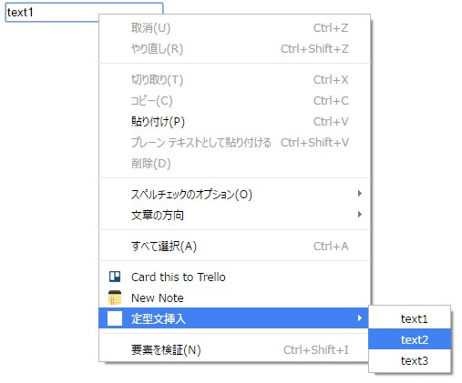Focus the text field containing text1
This screenshot has height=383, width=462.
84,12
